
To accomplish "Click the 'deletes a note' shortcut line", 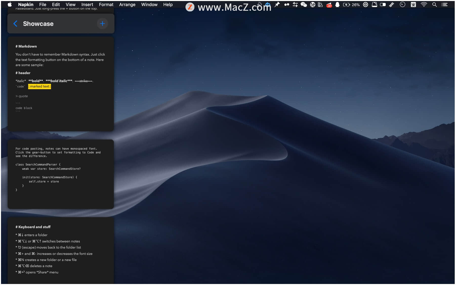I will click(34, 266).
